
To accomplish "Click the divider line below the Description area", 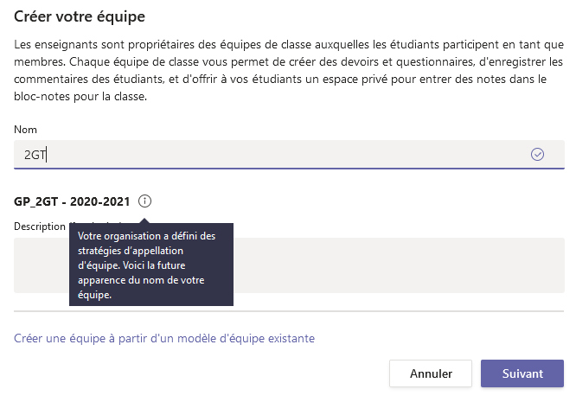I will [x=289, y=311].
